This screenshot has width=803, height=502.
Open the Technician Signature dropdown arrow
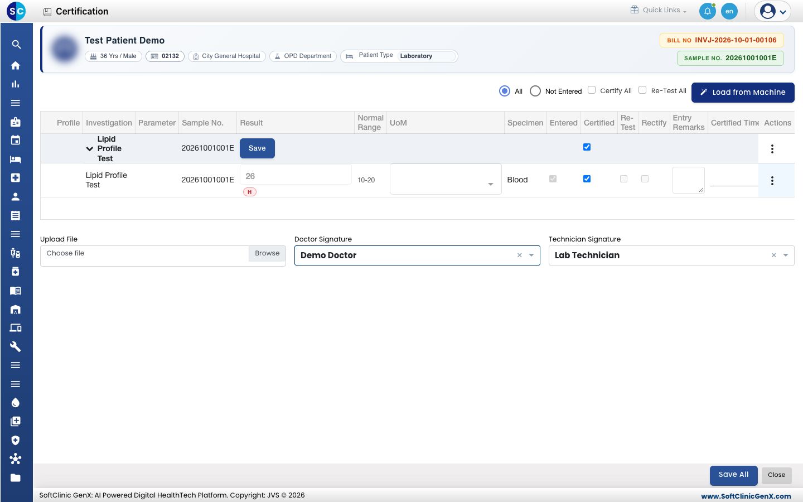786,255
